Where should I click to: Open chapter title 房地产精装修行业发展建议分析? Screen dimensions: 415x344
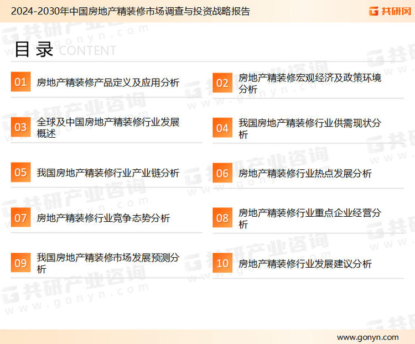tap(305, 264)
